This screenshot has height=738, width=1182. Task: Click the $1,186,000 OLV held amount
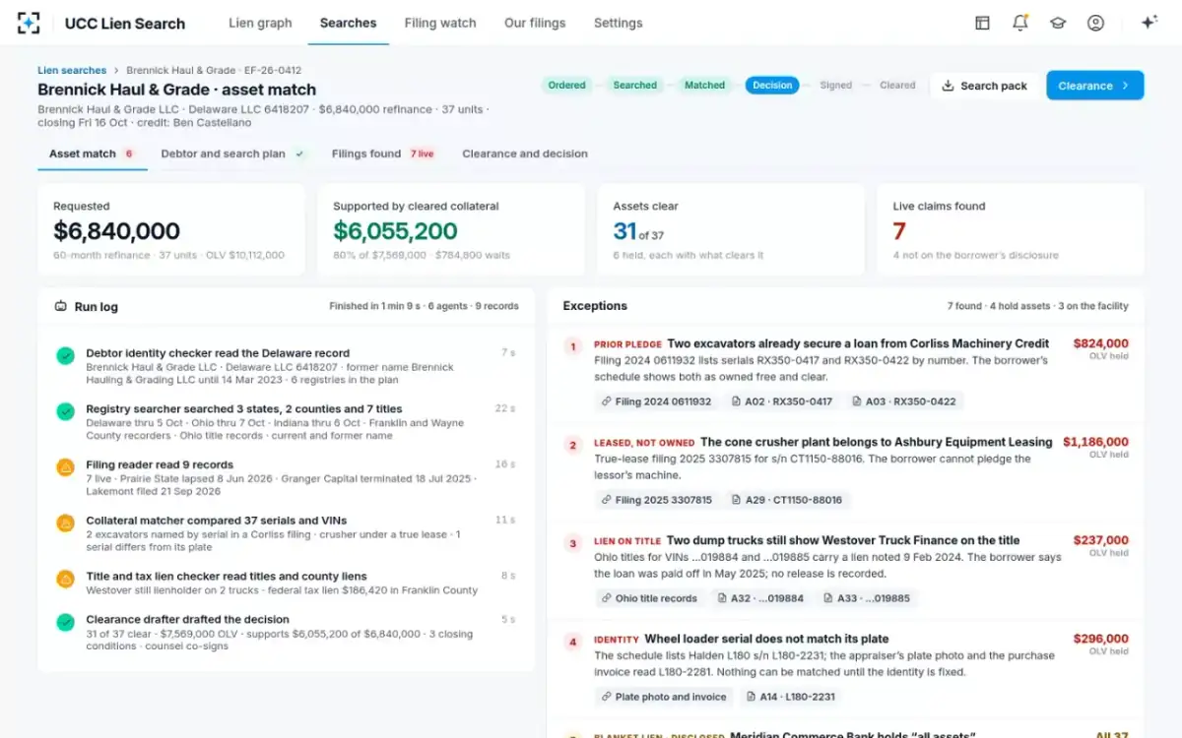[1095, 443]
